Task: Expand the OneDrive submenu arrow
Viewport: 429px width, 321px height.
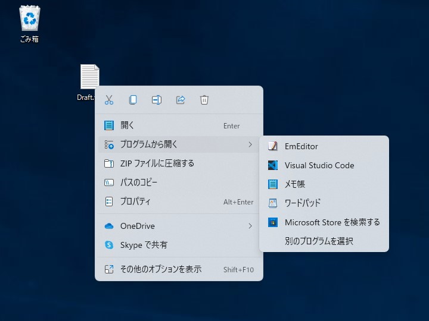Action: click(x=250, y=226)
